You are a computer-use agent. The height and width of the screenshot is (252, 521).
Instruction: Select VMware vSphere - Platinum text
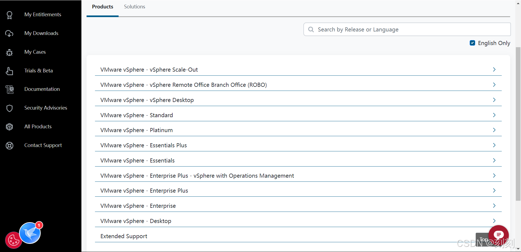(x=136, y=130)
